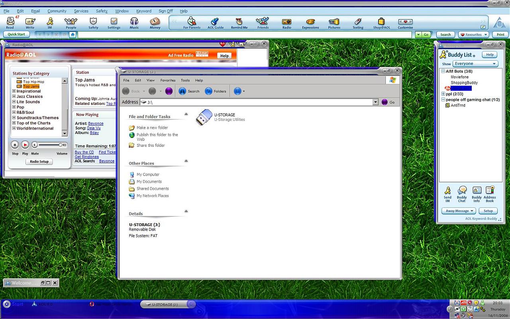Click the Expressions icon
Screen dimensions: 510x319
point(310,23)
